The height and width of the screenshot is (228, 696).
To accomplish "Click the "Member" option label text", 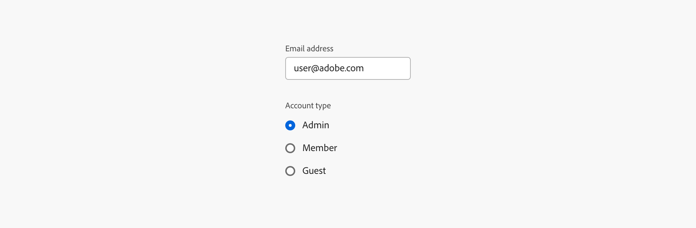I will [319, 148].
